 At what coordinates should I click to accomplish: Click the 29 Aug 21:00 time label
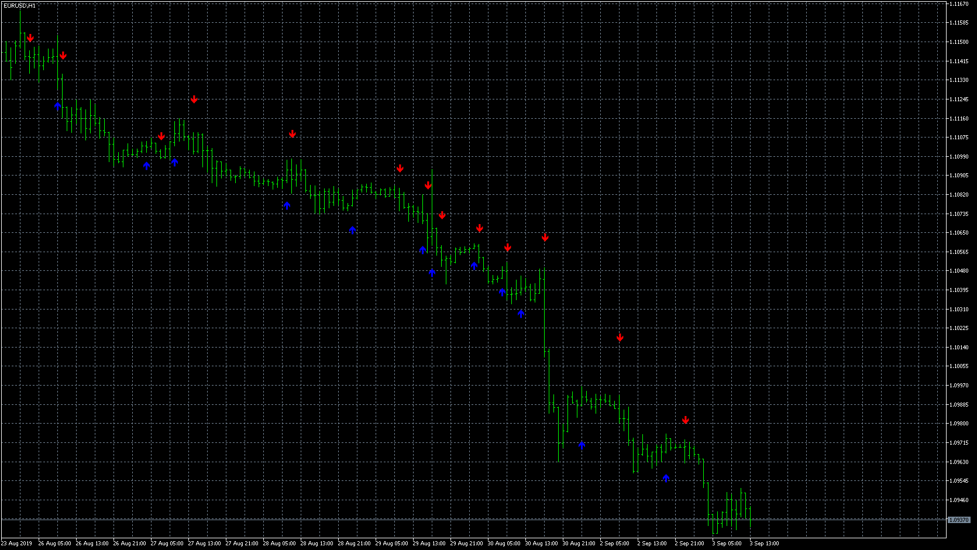coord(466,544)
